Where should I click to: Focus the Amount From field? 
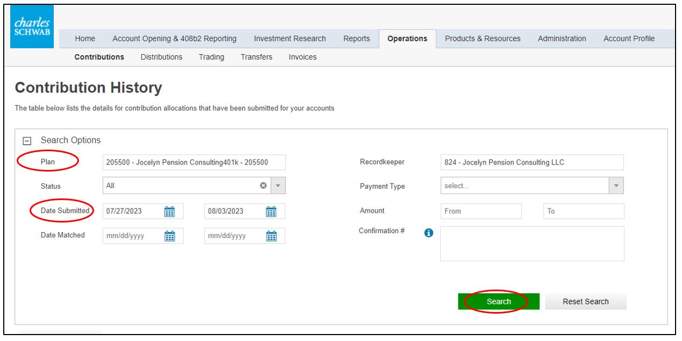[480, 211]
